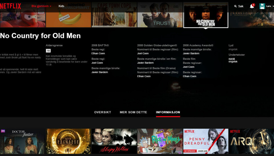Switch to the Mer som dette tab

pyautogui.click(x=133, y=112)
